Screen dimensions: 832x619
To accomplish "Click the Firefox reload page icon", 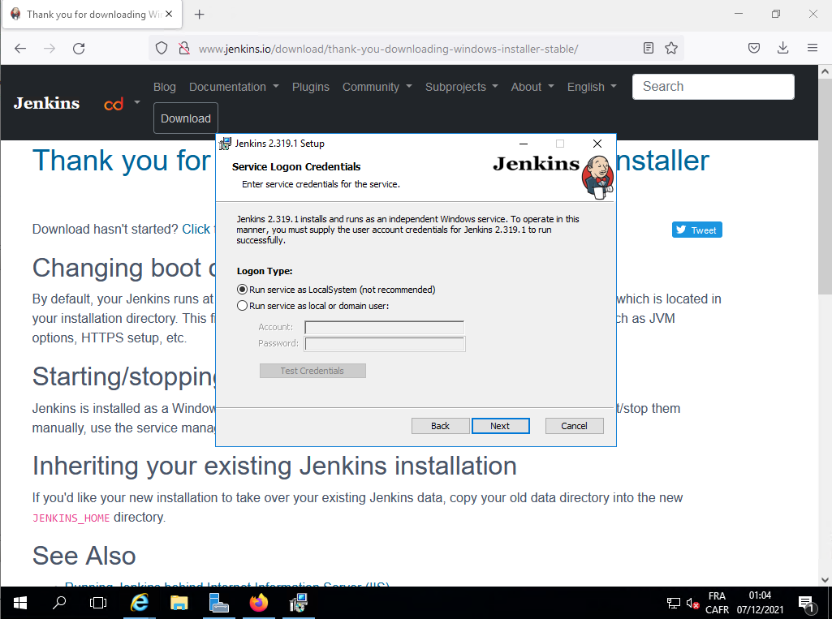I will tap(79, 49).
